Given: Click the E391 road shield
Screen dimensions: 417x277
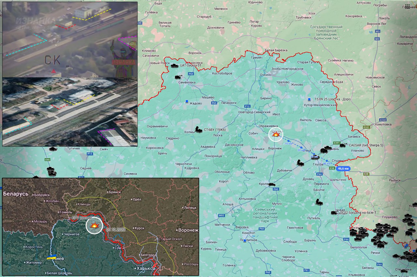Looking at the screenshot, I should click(x=337, y=143).
